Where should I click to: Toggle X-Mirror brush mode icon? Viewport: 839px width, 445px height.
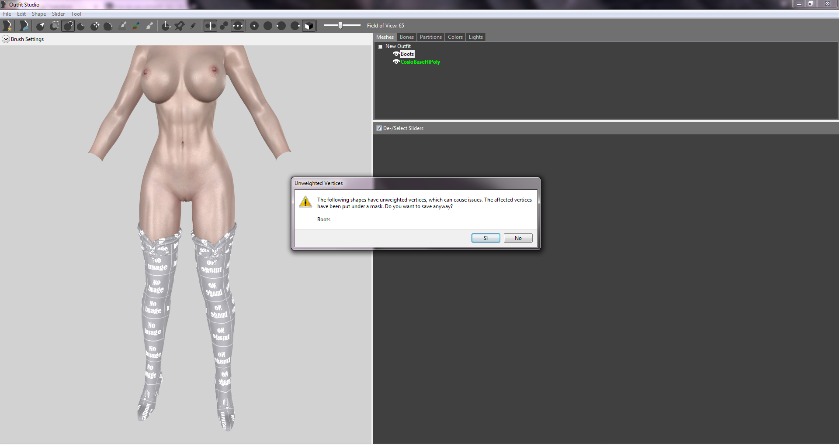click(210, 26)
